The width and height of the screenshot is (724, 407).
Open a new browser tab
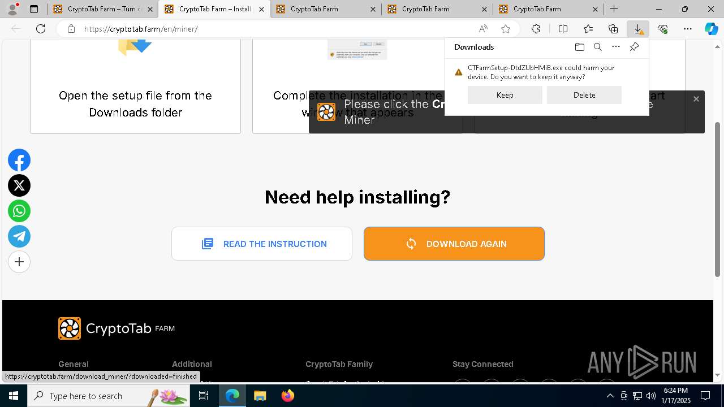click(x=614, y=9)
